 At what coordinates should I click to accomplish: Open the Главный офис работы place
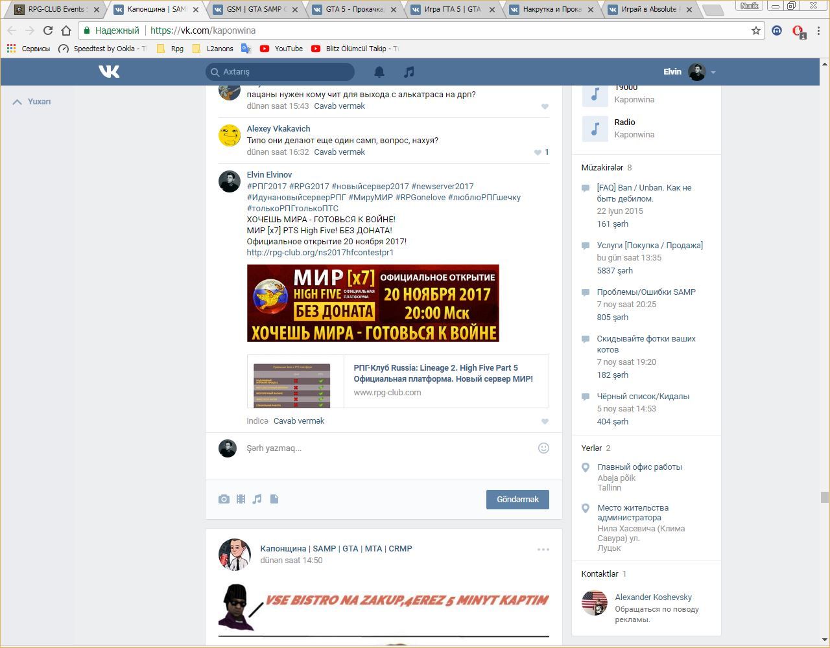640,467
